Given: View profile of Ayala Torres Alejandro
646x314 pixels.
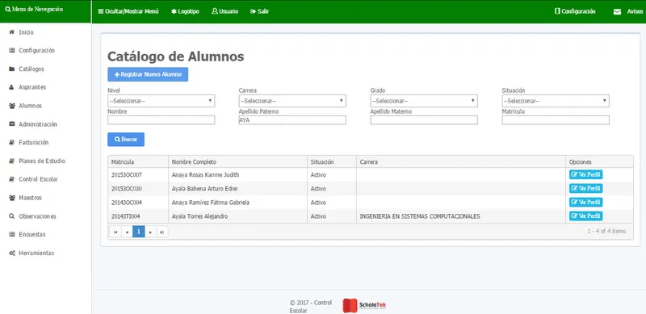Looking at the screenshot, I should (586, 216).
